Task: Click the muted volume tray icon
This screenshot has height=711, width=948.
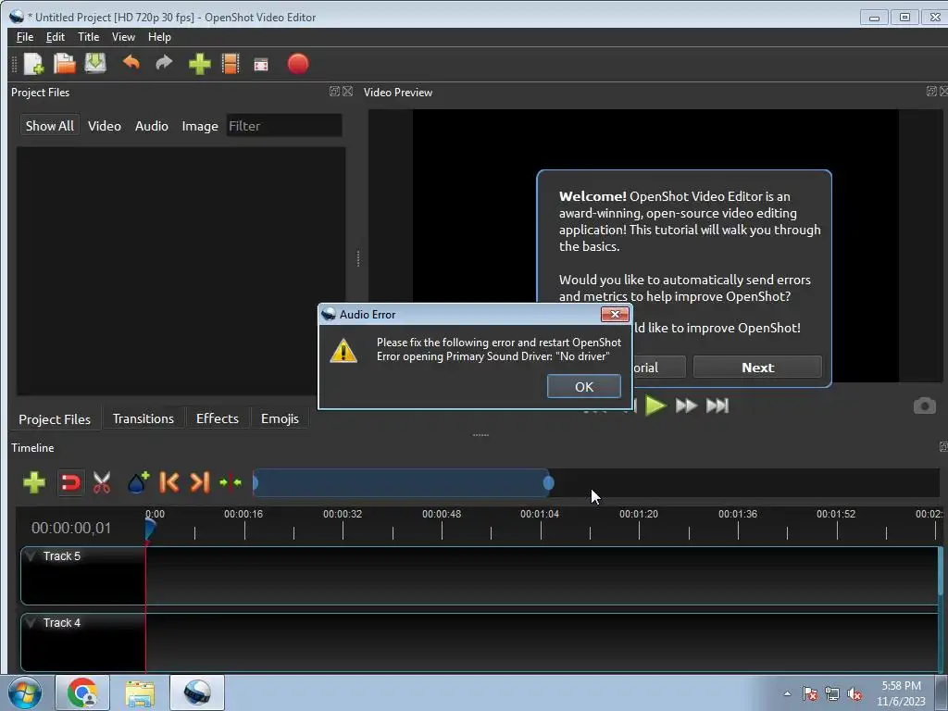Action: pyautogui.click(x=854, y=694)
